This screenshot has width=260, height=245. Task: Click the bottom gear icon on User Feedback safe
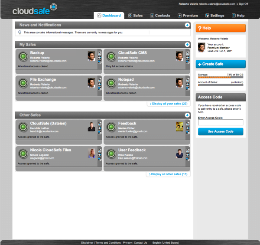pos(188,159)
